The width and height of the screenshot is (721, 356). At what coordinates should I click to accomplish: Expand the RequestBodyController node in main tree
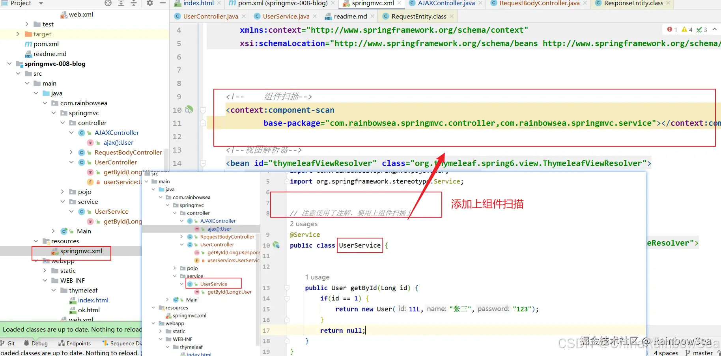tap(71, 152)
